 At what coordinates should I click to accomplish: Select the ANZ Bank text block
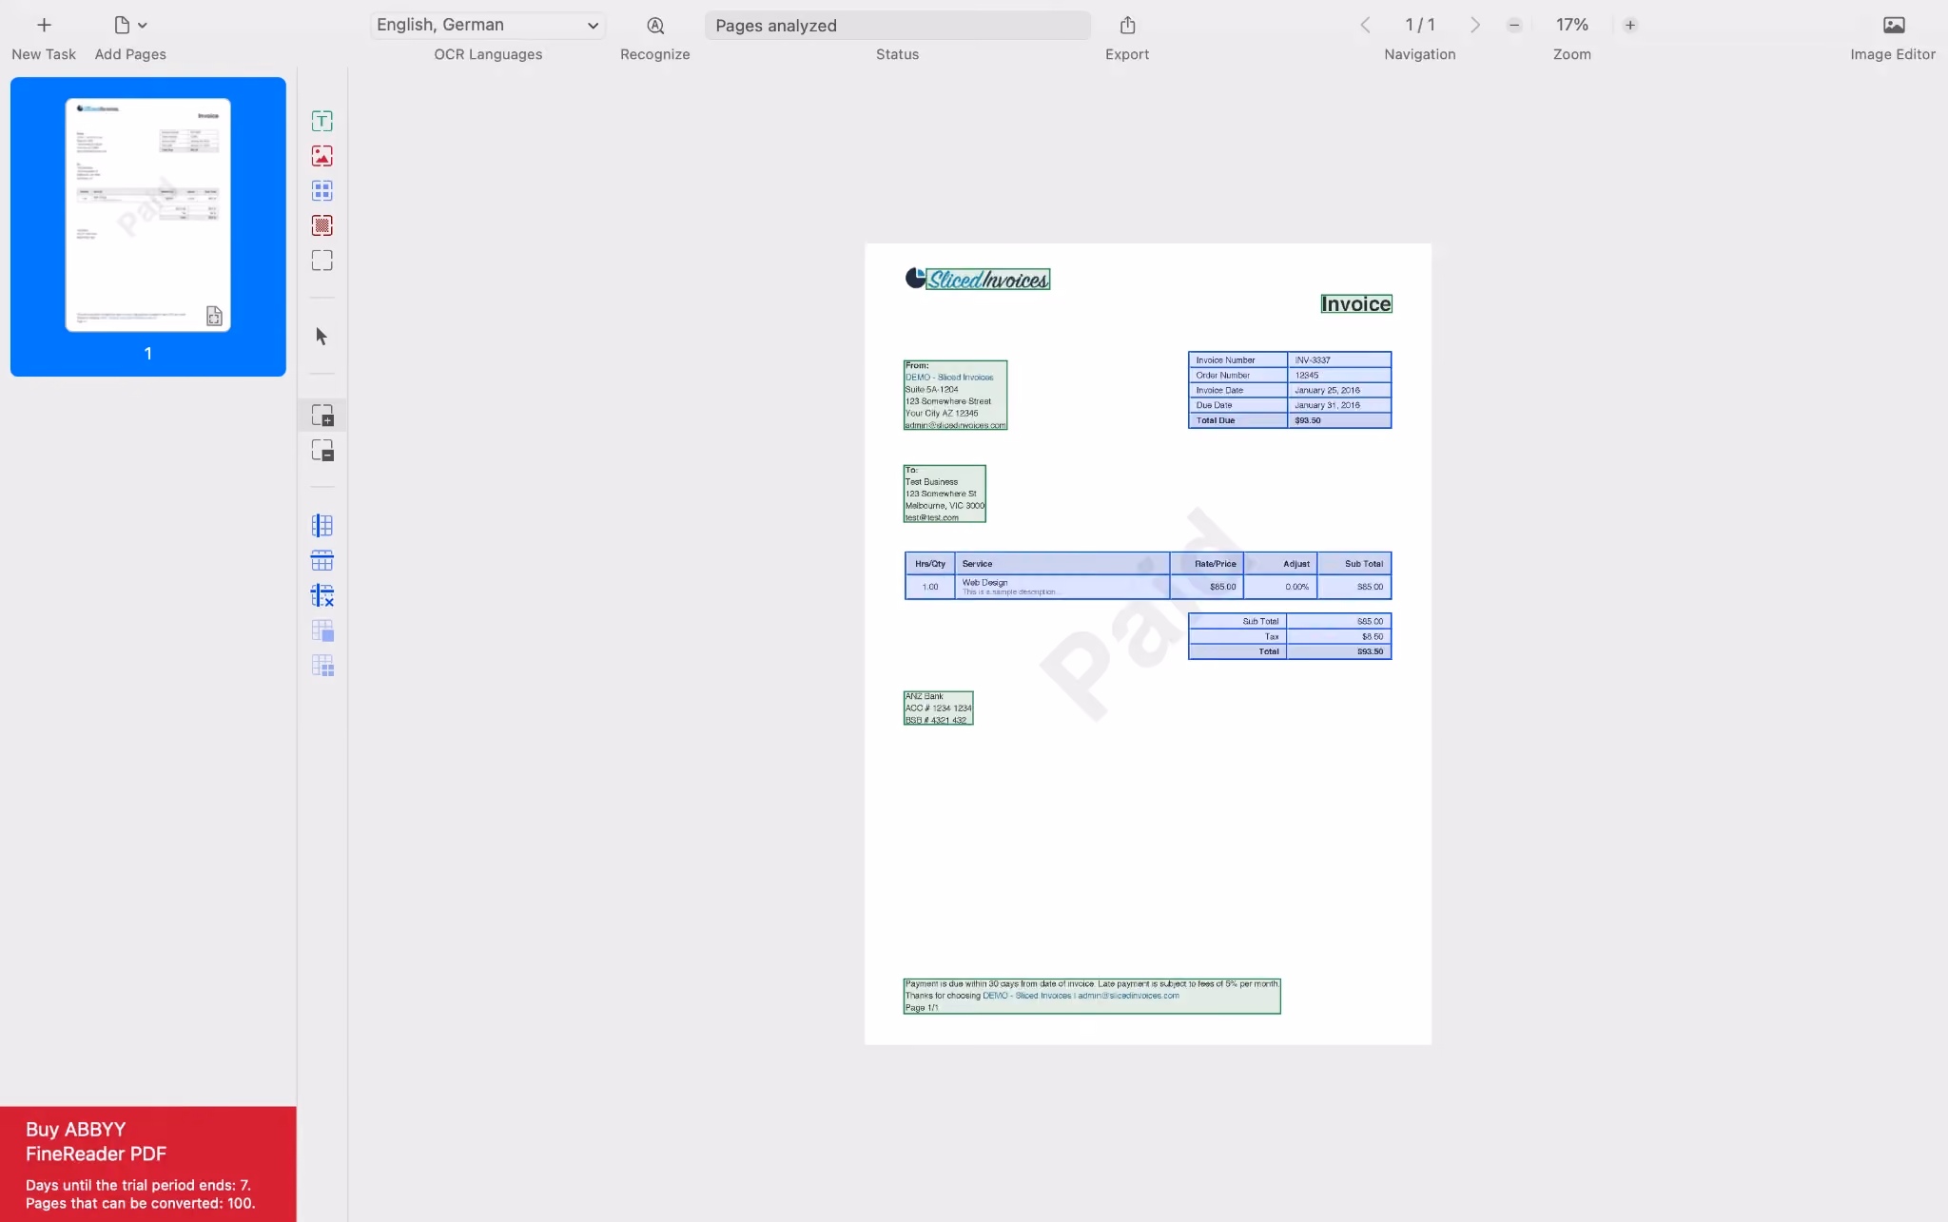(938, 708)
